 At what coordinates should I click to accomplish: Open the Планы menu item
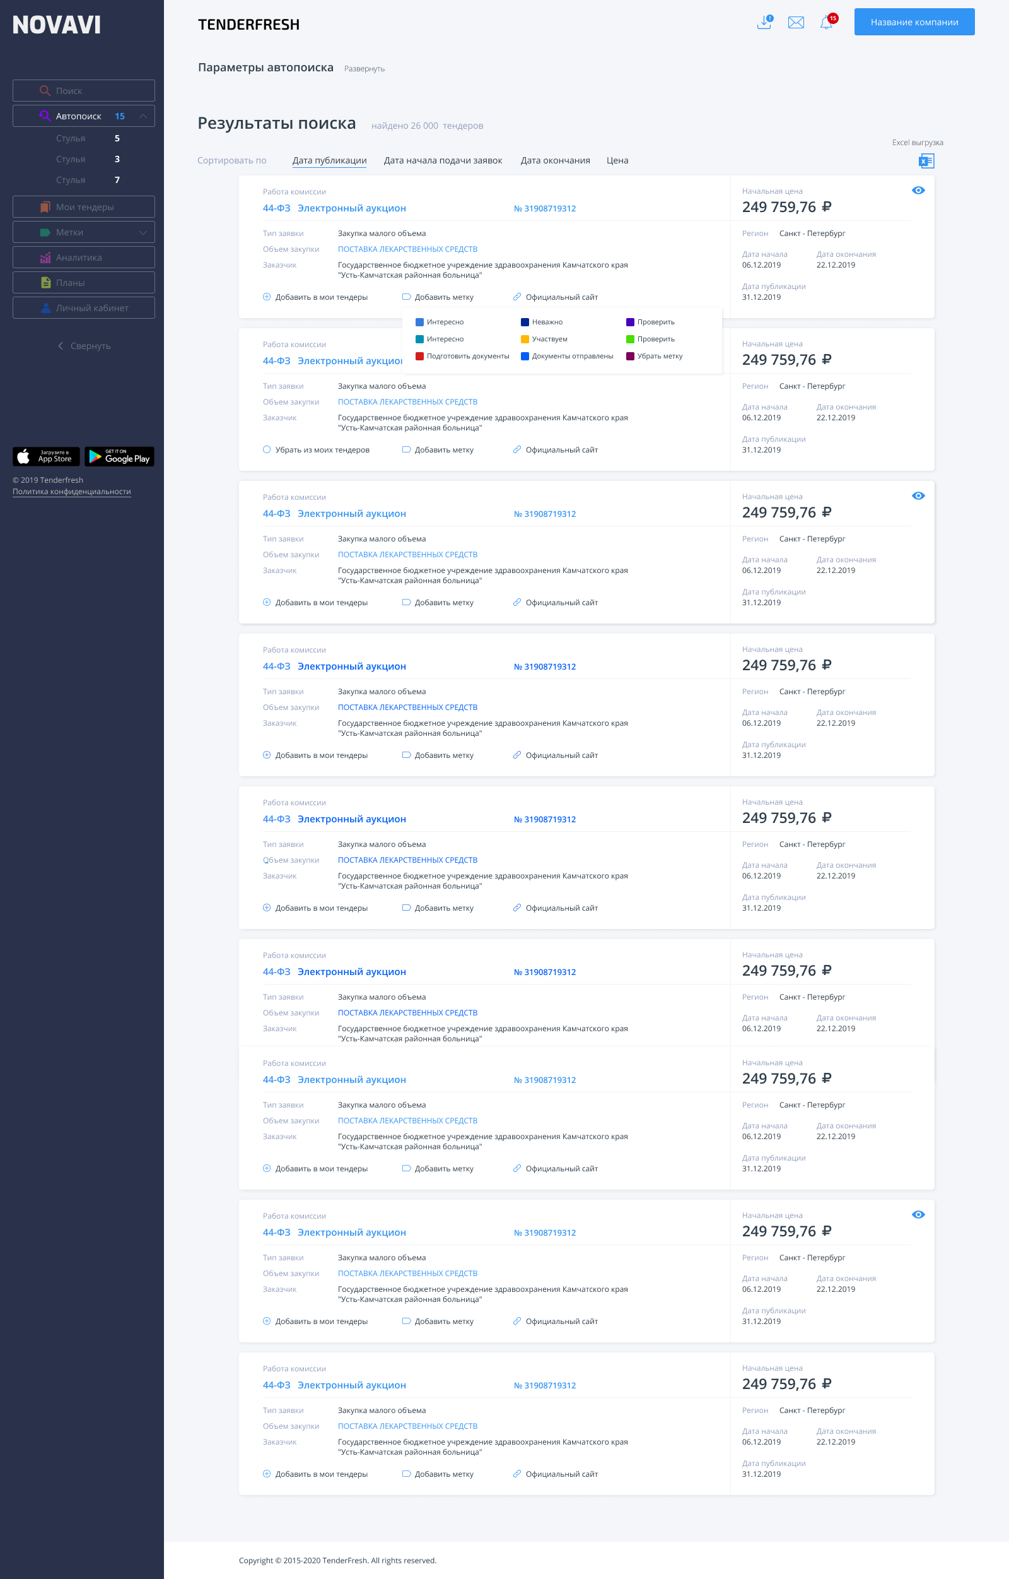click(84, 283)
